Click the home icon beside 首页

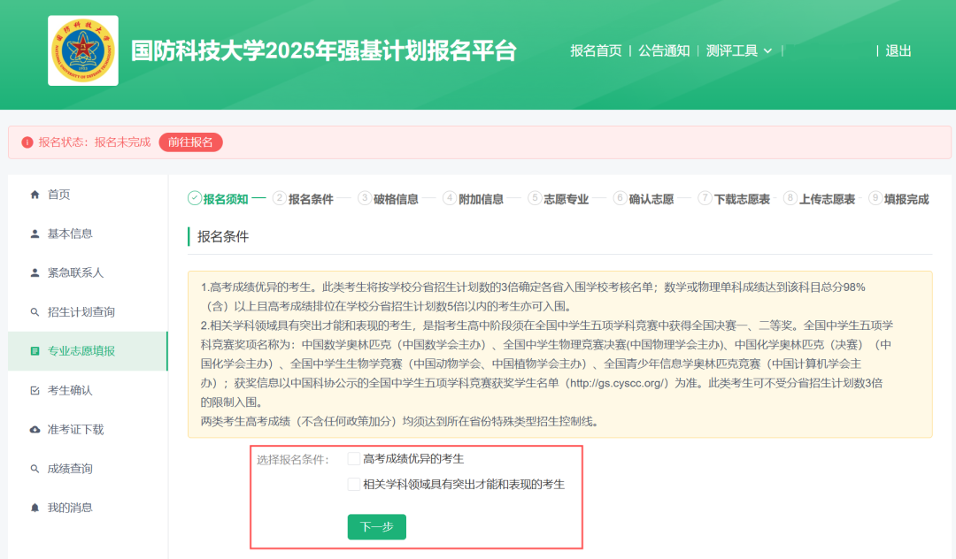35,195
